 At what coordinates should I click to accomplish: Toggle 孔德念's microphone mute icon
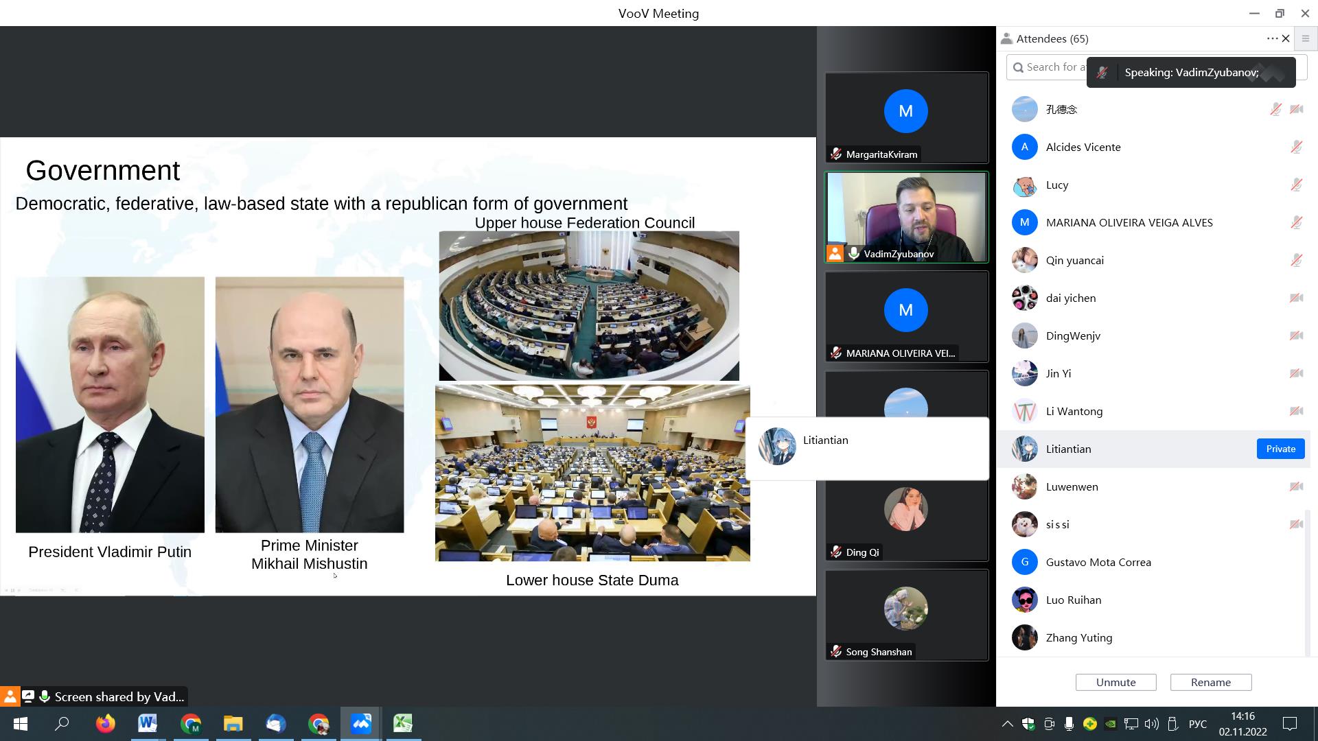click(x=1275, y=109)
